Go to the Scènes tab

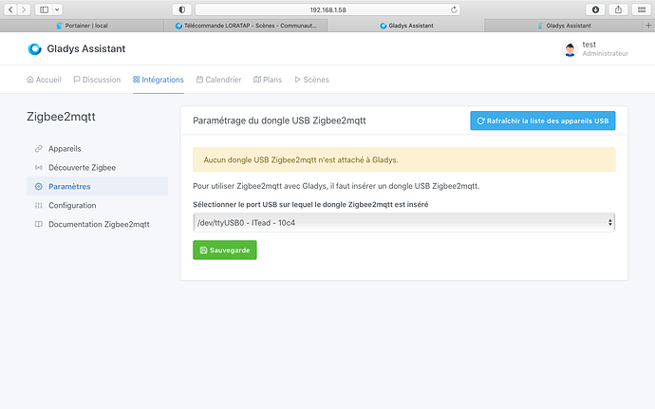click(311, 80)
